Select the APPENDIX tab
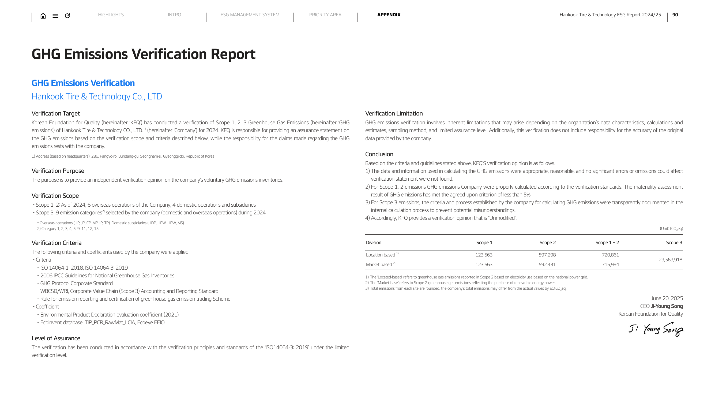 (389, 15)
